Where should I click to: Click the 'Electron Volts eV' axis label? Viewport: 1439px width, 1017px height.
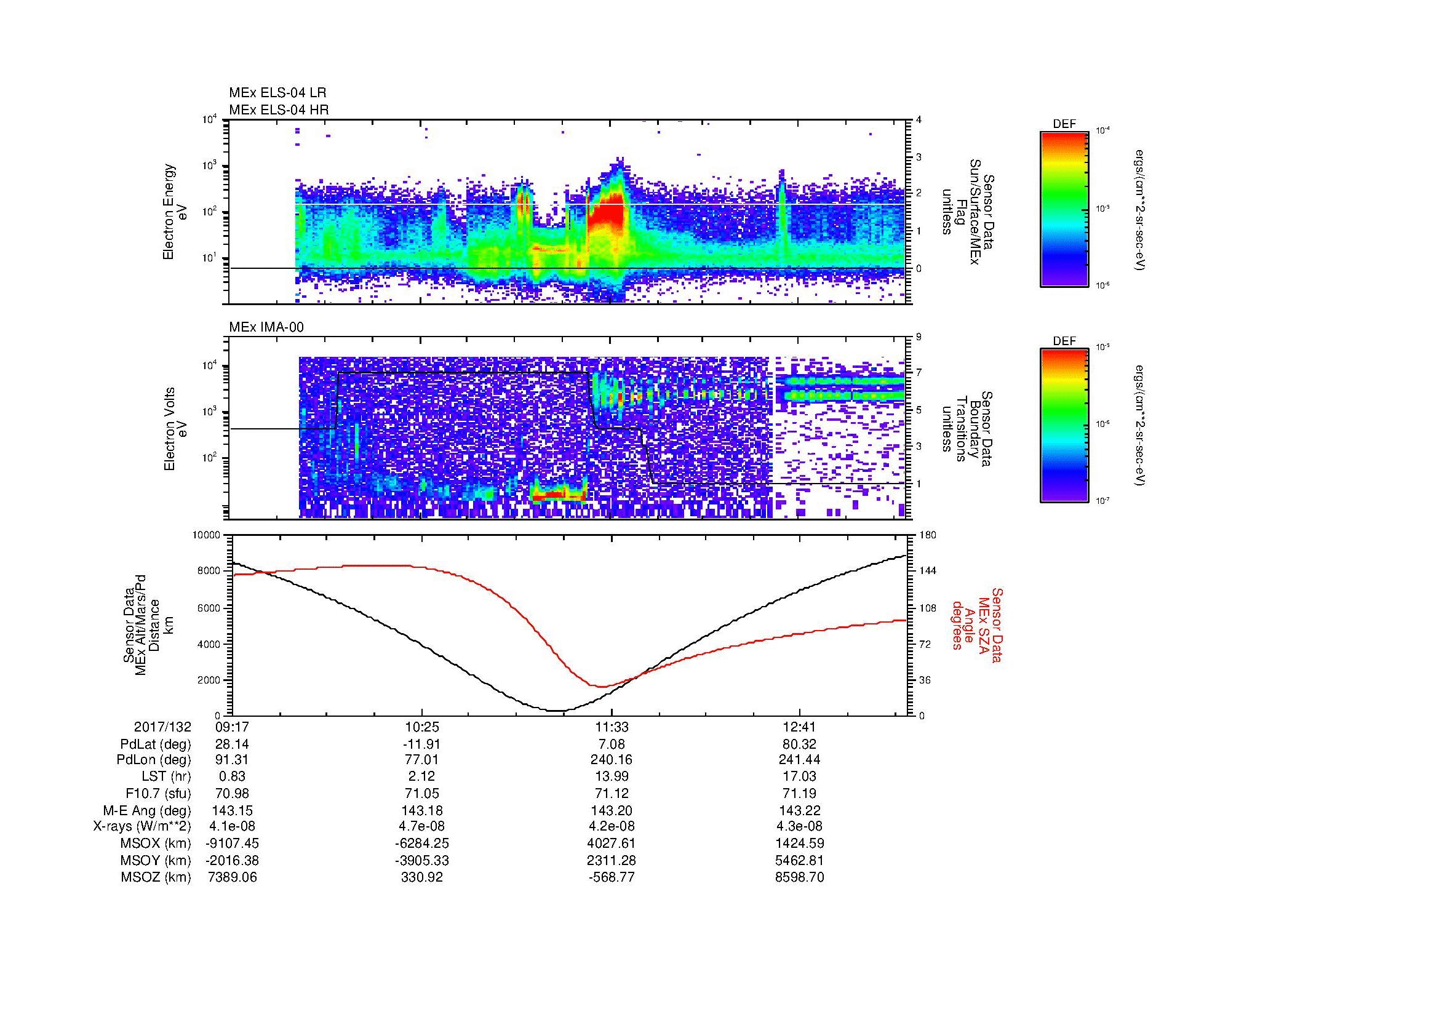pyautogui.click(x=175, y=429)
